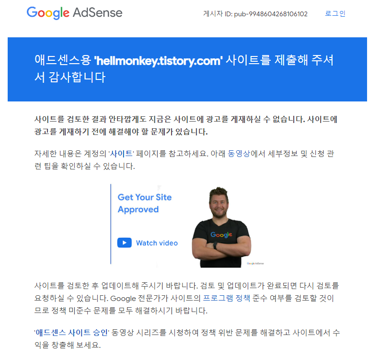
Task: Click the blue vertical bar beside video title
Action: [x=111, y=224]
